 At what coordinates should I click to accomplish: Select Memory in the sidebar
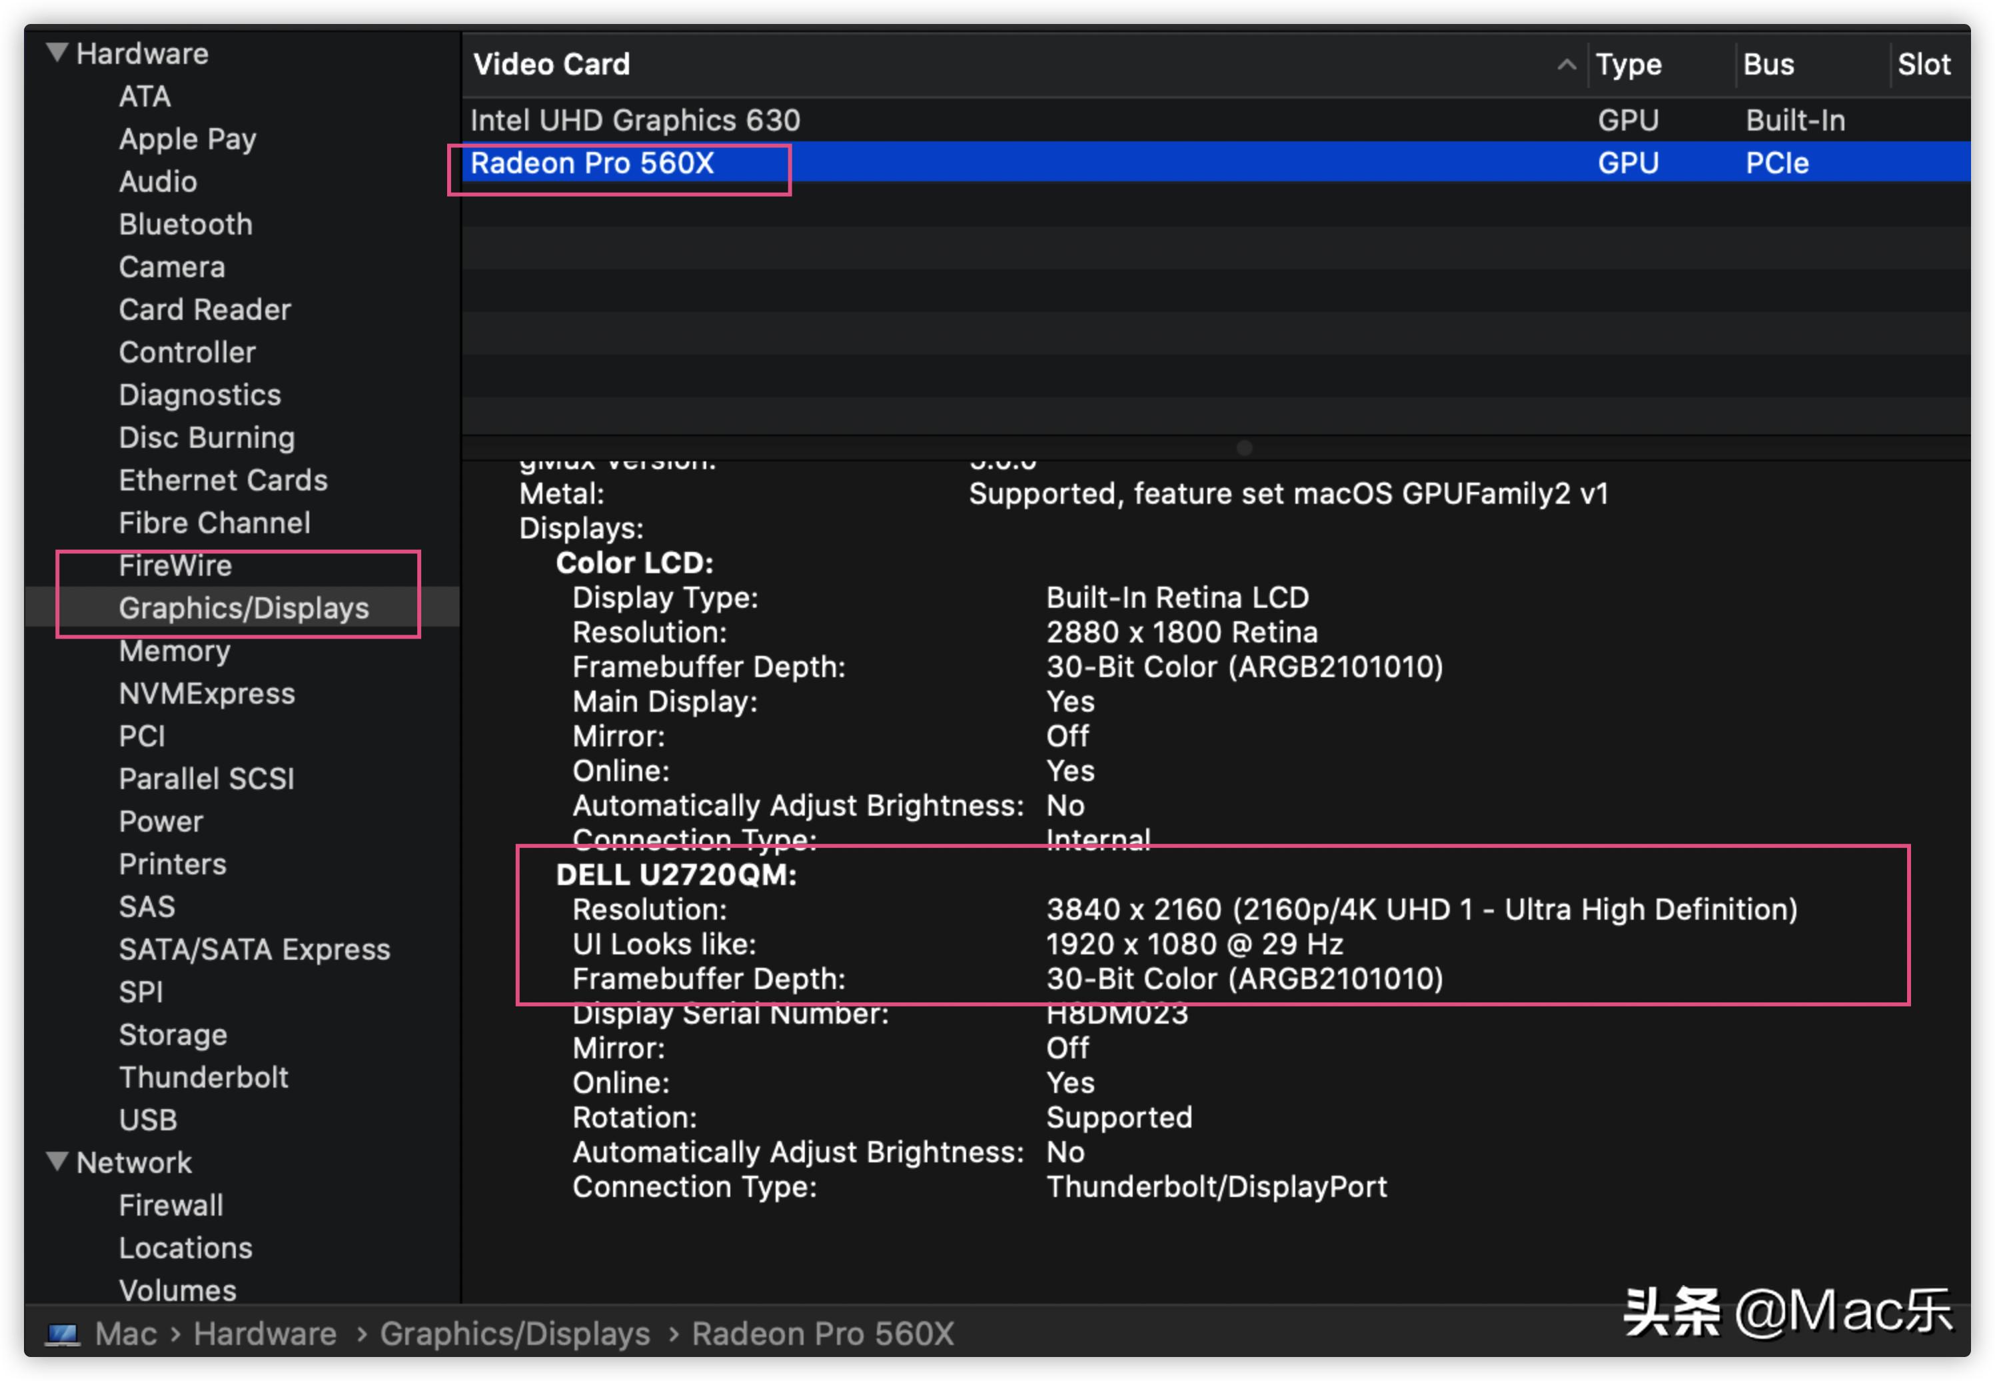(174, 651)
